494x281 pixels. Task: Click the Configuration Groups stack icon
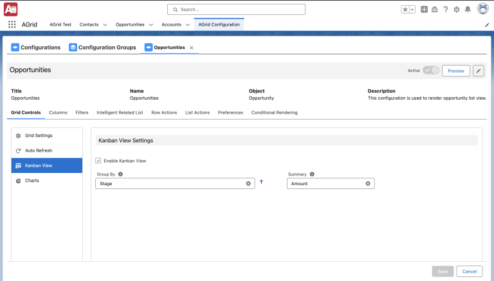(x=73, y=47)
